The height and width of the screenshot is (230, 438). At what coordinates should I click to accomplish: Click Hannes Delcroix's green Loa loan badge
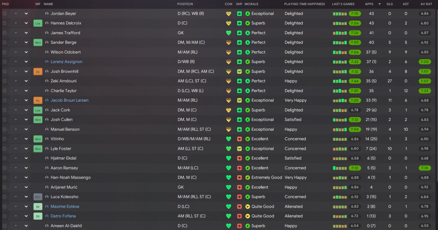(38, 23)
